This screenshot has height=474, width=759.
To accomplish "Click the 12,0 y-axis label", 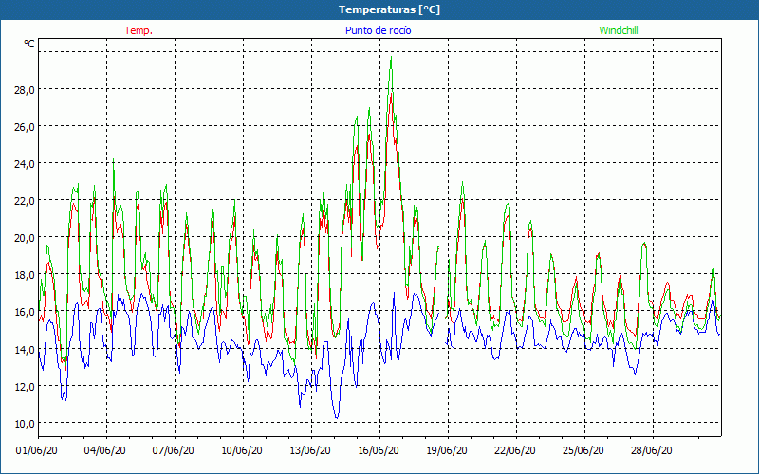I will click(x=23, y=386).
